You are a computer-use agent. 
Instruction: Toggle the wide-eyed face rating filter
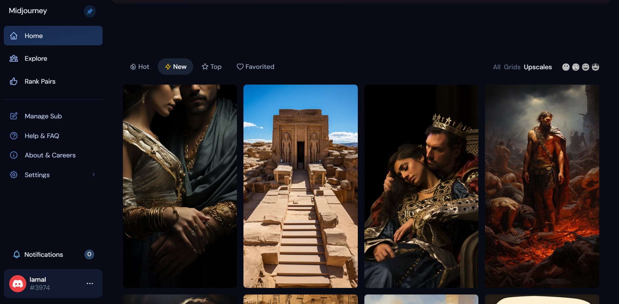(x=566, y=67)
